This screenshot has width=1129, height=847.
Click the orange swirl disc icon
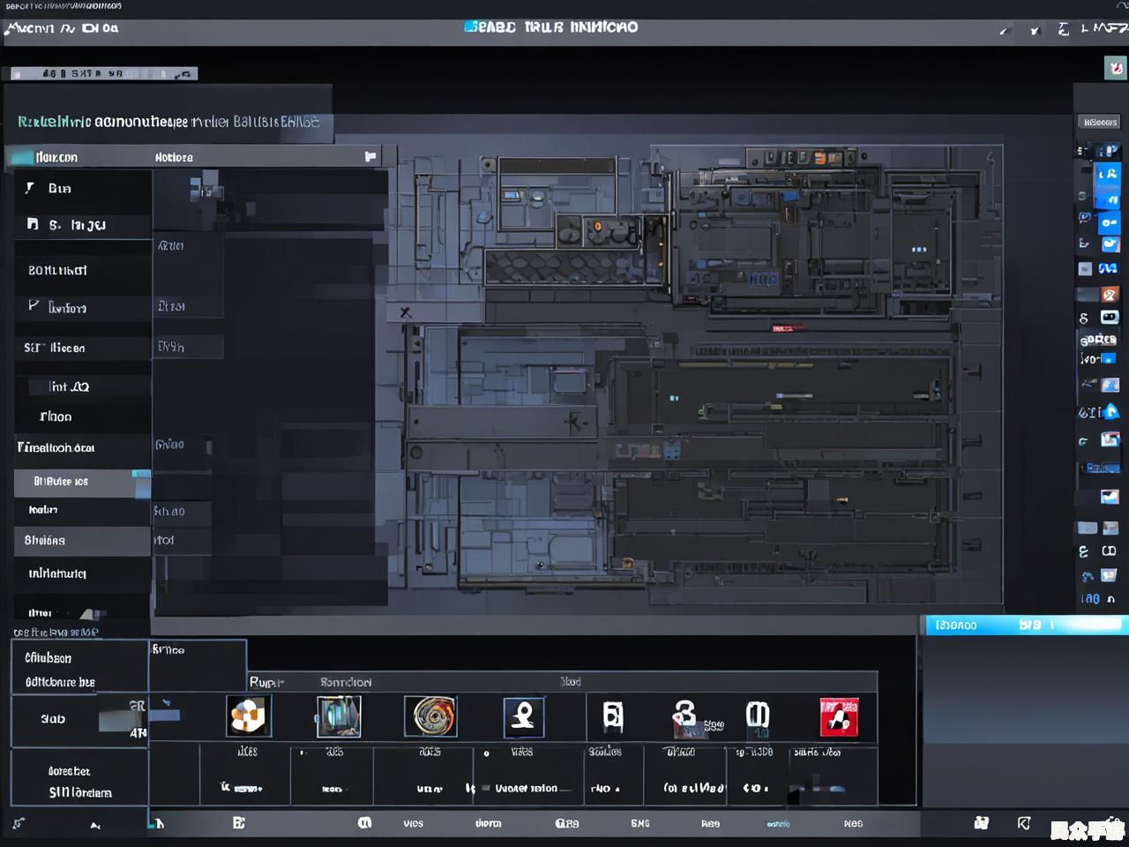click(430, 716)
